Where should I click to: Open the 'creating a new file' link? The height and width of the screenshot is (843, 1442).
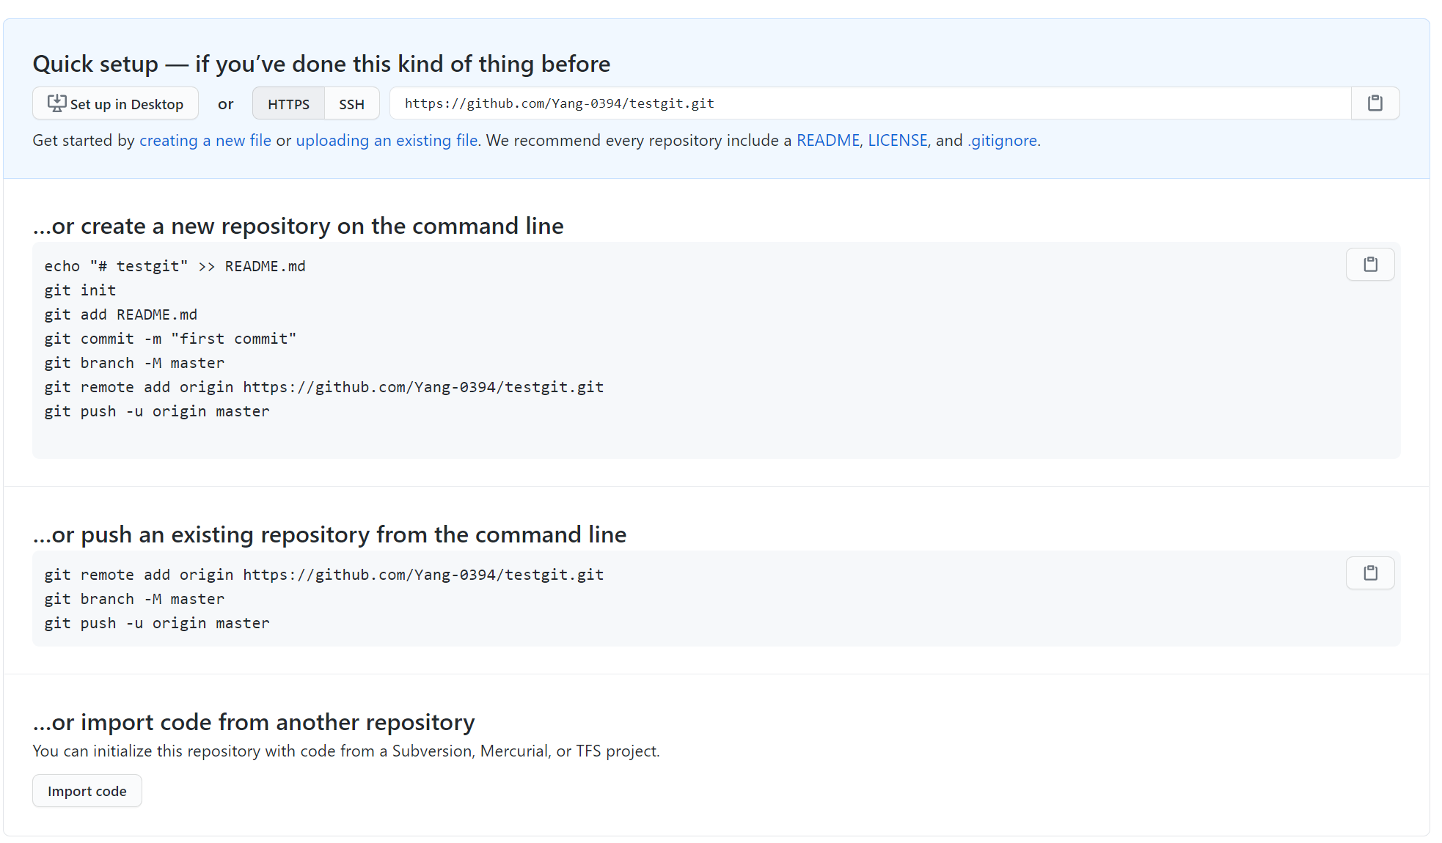coord(205,141)
